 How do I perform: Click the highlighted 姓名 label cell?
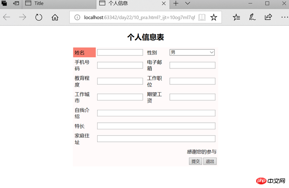[85, 52]
